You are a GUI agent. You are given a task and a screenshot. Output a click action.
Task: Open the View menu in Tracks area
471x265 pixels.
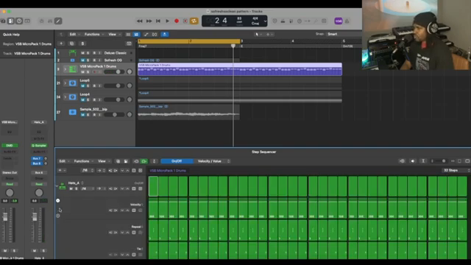113,35
